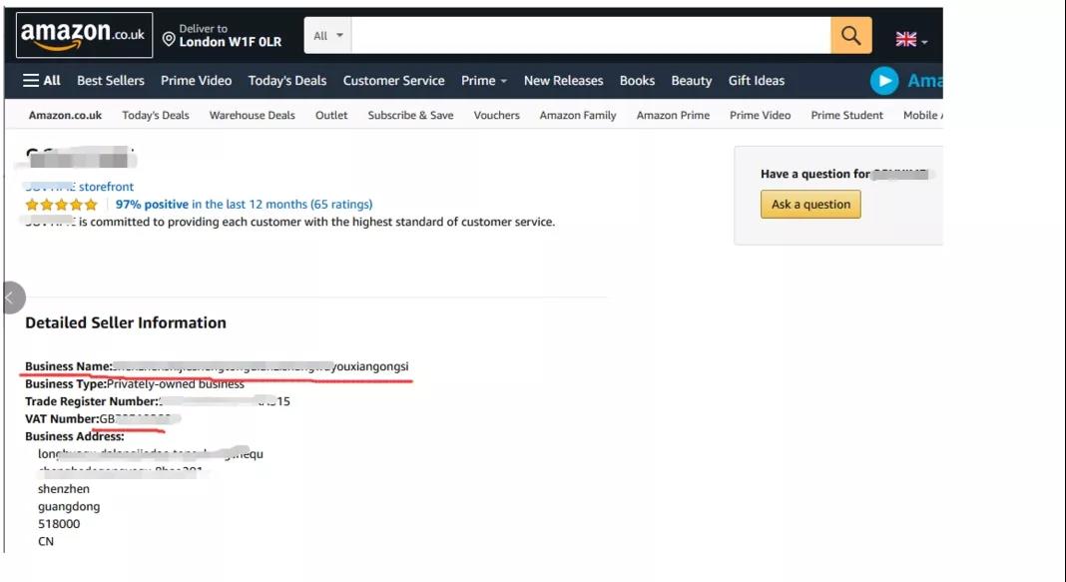
Task: Expand the All search category dropdown
Action: pyautogui.click(x=327, y=36)
